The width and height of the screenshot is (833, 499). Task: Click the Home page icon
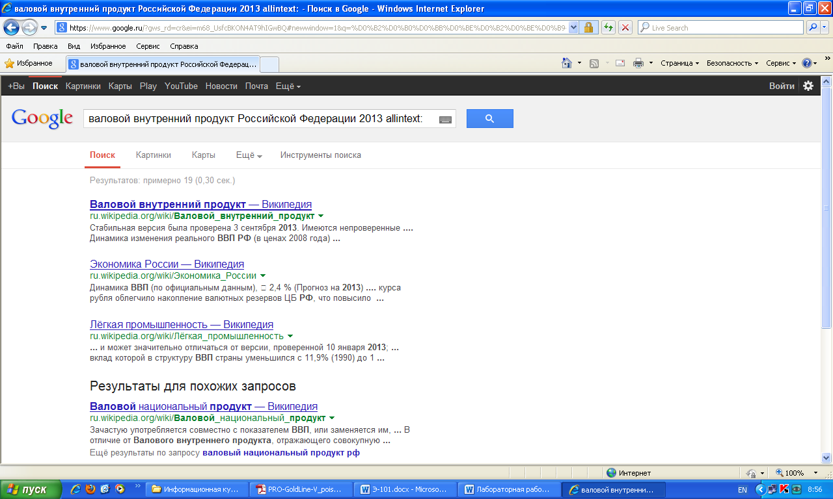coord(567,63)
